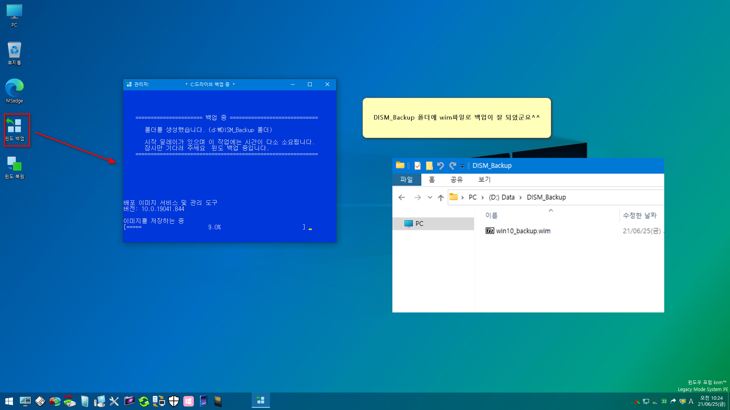Viewport: 730px width, 410px height.
Task: Click the light blue book icon on the taskbar
Action: tap(85, 401)
